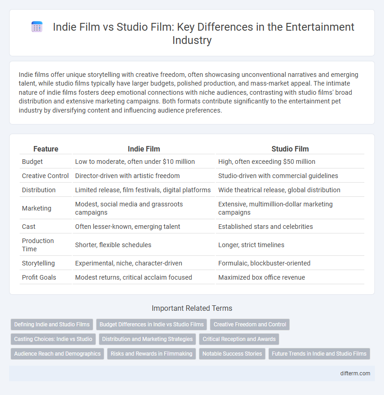
Task: Select the 'Indie Film' column header
Action: pyautogui.click(x=144, y=149)
